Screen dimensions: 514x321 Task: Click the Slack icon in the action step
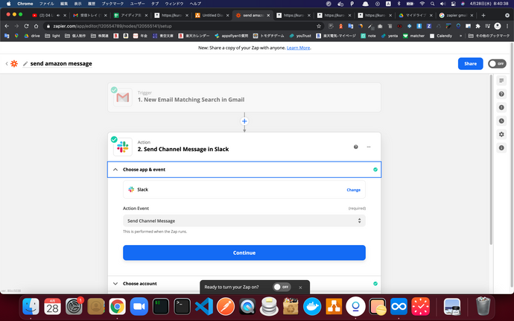(x=123, y=147)
